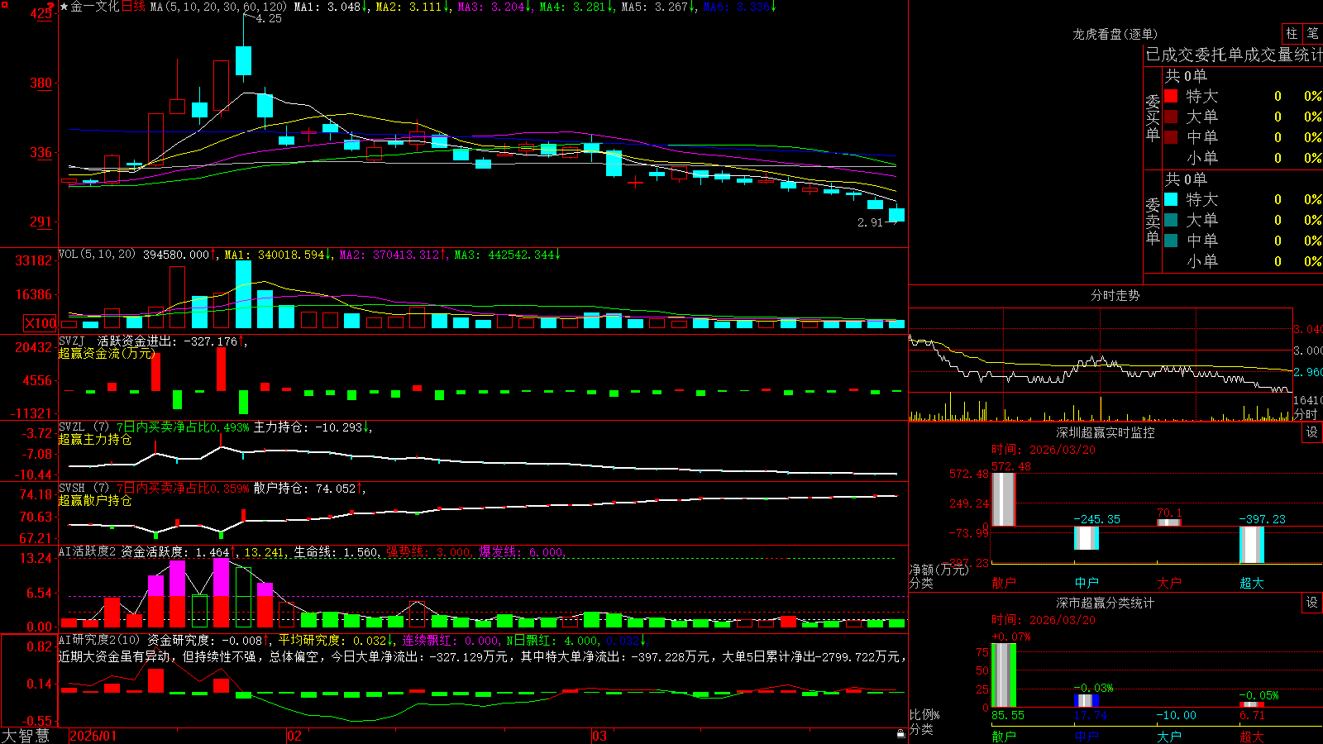Click the 资金活跃度: 1.464 value
Viewport: 1323px width, 744px height.
(179, 551)
